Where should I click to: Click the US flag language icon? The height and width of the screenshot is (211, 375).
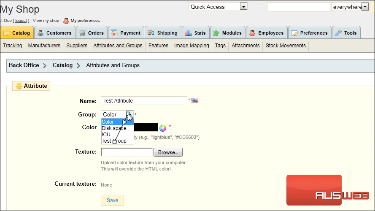point(195,100)
